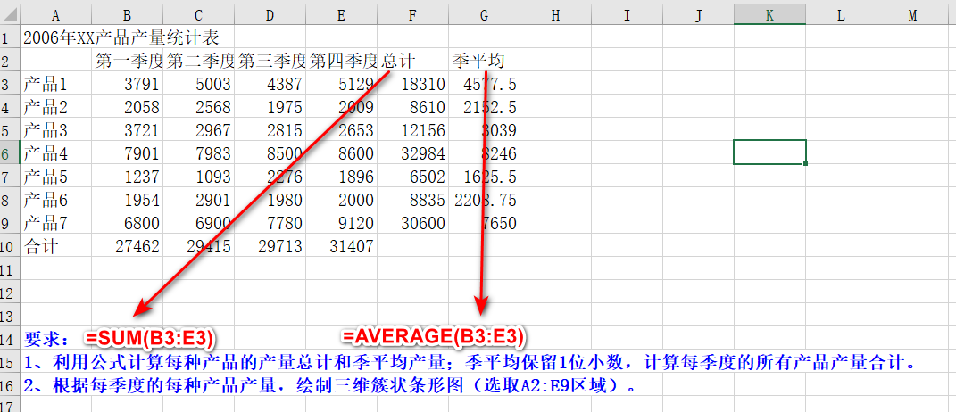Select the 合计 row label cell

tap(40, 247)
